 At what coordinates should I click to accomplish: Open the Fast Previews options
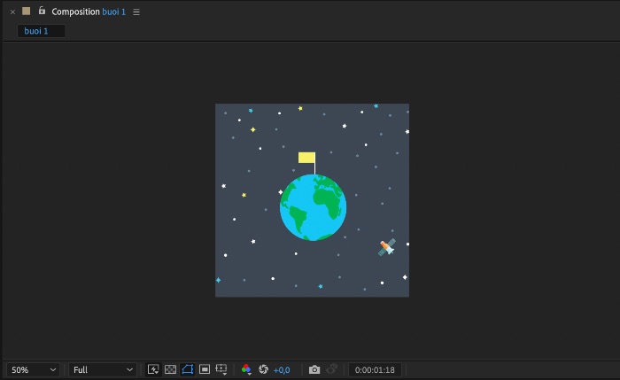[x=153, y=369]
